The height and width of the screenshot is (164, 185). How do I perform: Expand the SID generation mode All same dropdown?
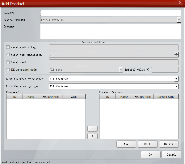coord(121,70)
